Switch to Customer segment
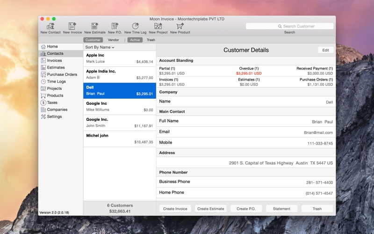The width and height of the screenshot is (374, 234). click(x=93, y=40)
